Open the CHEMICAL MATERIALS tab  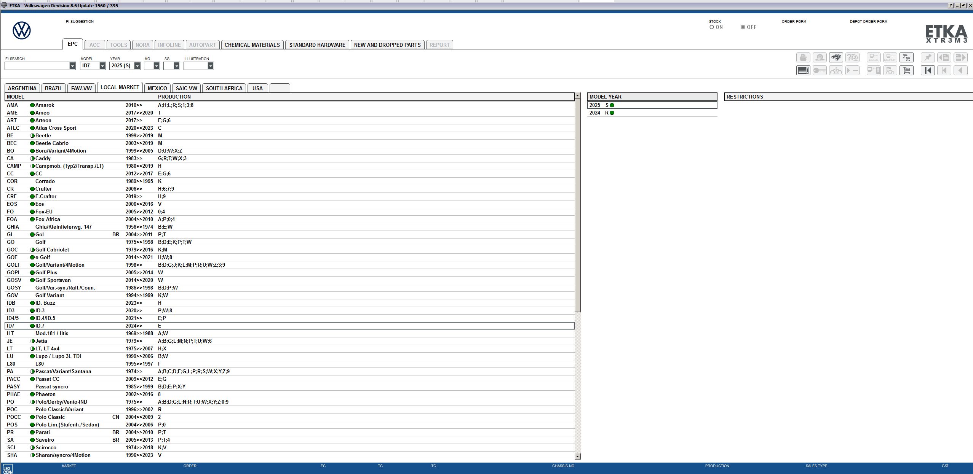click(252, 45)
